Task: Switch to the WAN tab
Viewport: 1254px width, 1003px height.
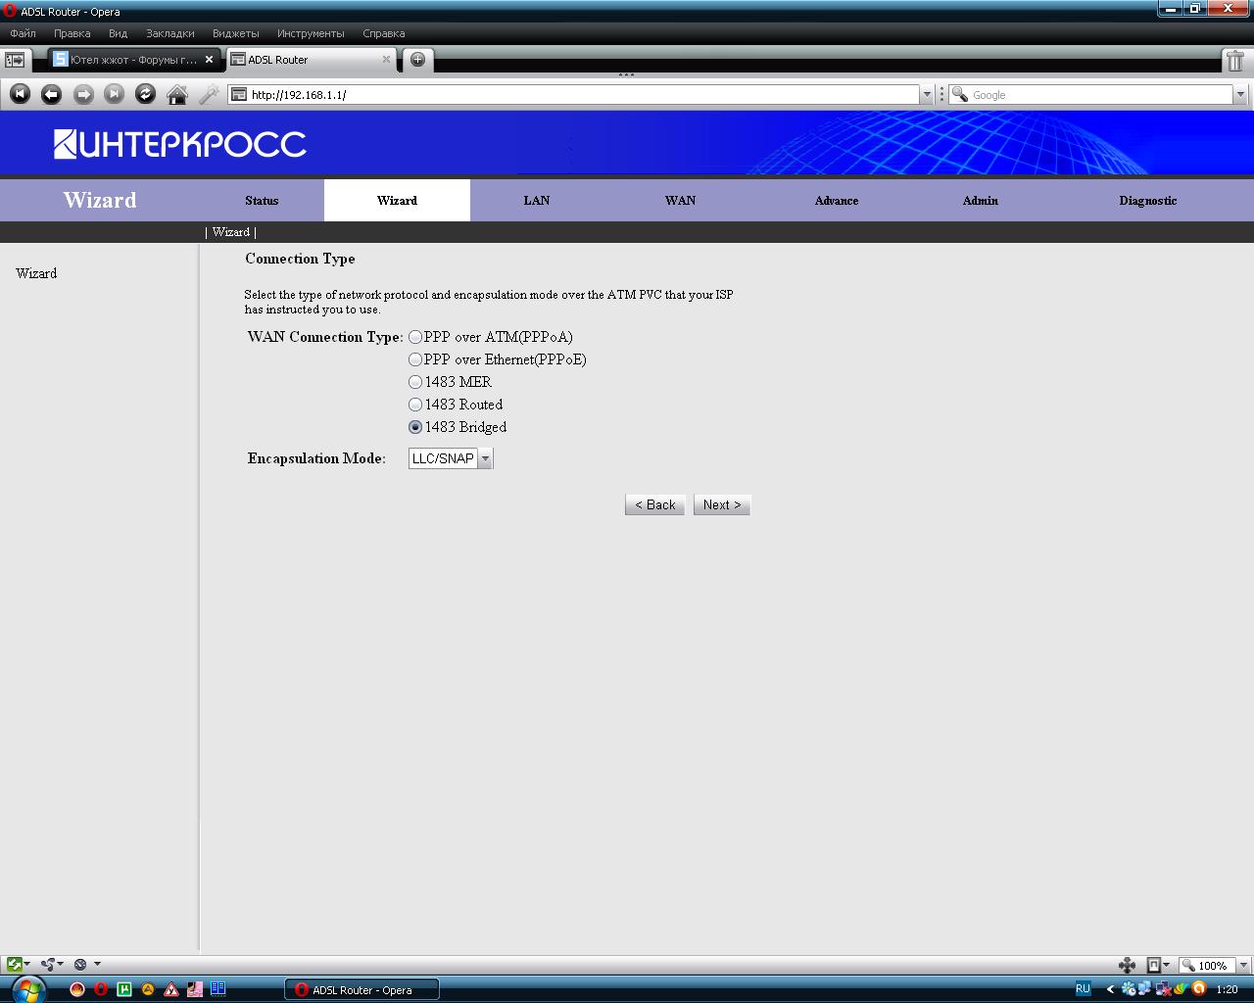Action: point(680,200)
